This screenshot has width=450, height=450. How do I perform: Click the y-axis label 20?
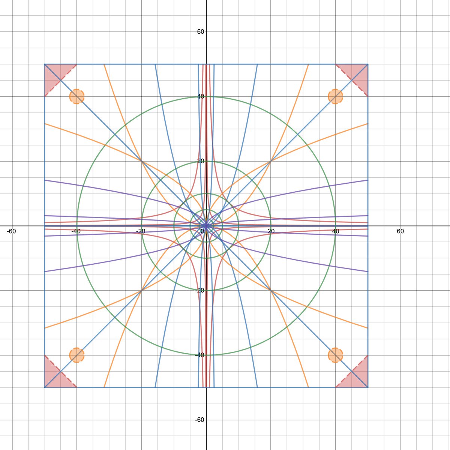[201, 161]
